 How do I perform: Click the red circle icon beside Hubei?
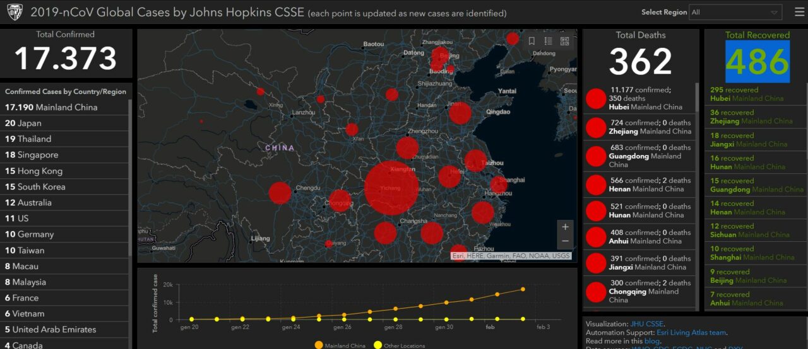click(x=596, y=99)
